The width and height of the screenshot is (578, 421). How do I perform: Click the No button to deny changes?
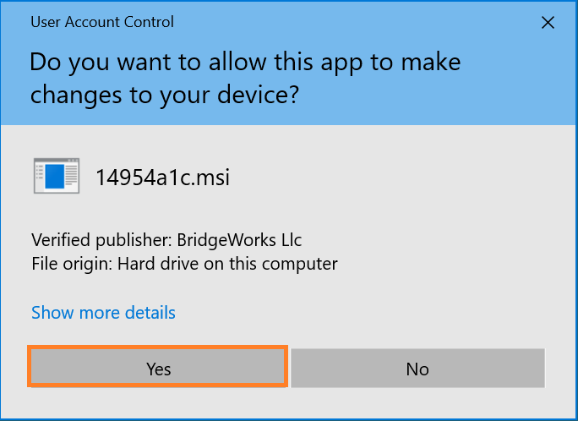click(417, 369)
